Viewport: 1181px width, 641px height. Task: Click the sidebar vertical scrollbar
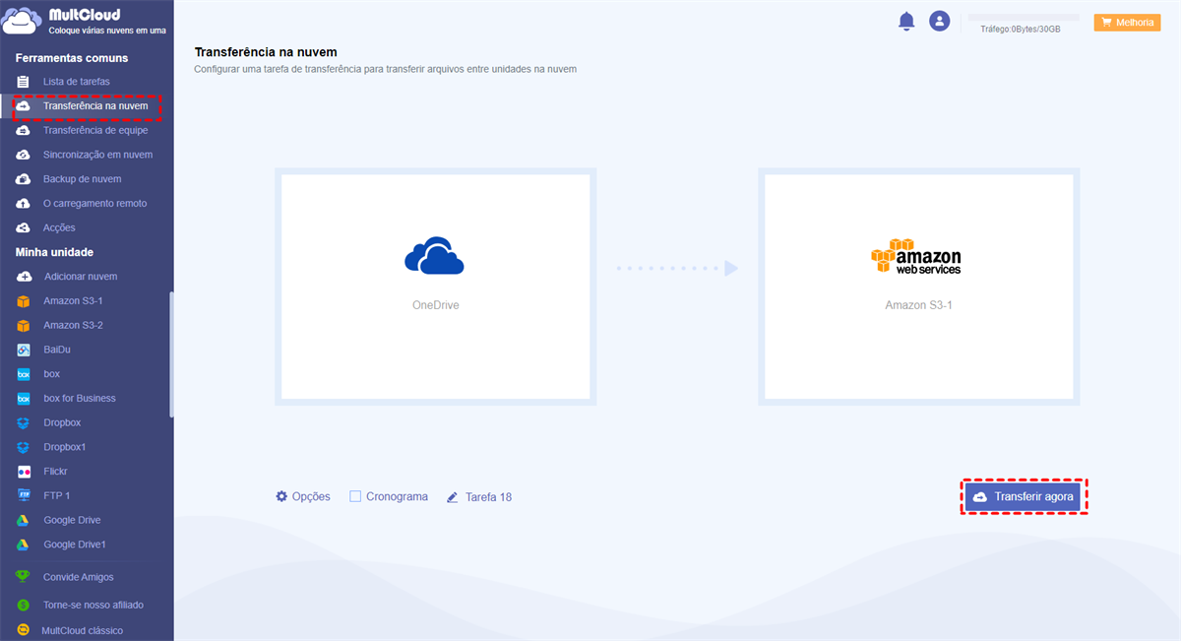(x=171, y=354)
